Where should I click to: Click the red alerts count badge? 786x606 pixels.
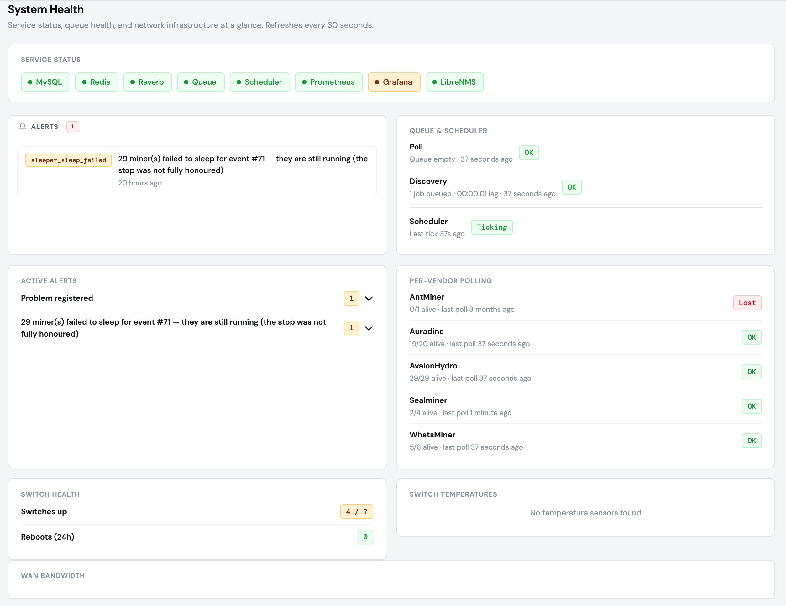tap(73, 127)
